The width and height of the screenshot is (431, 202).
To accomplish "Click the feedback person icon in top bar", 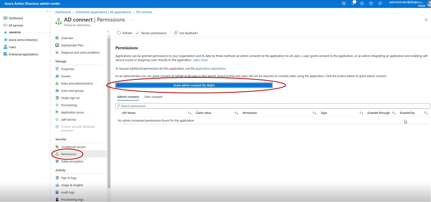I will coord(380,3).
